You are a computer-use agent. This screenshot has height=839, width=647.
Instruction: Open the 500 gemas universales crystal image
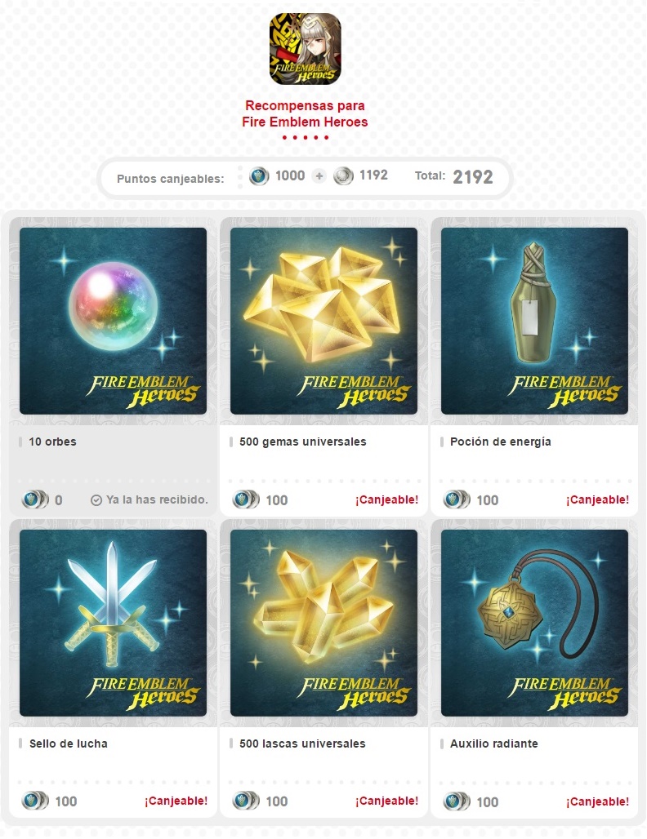[323, 321]
